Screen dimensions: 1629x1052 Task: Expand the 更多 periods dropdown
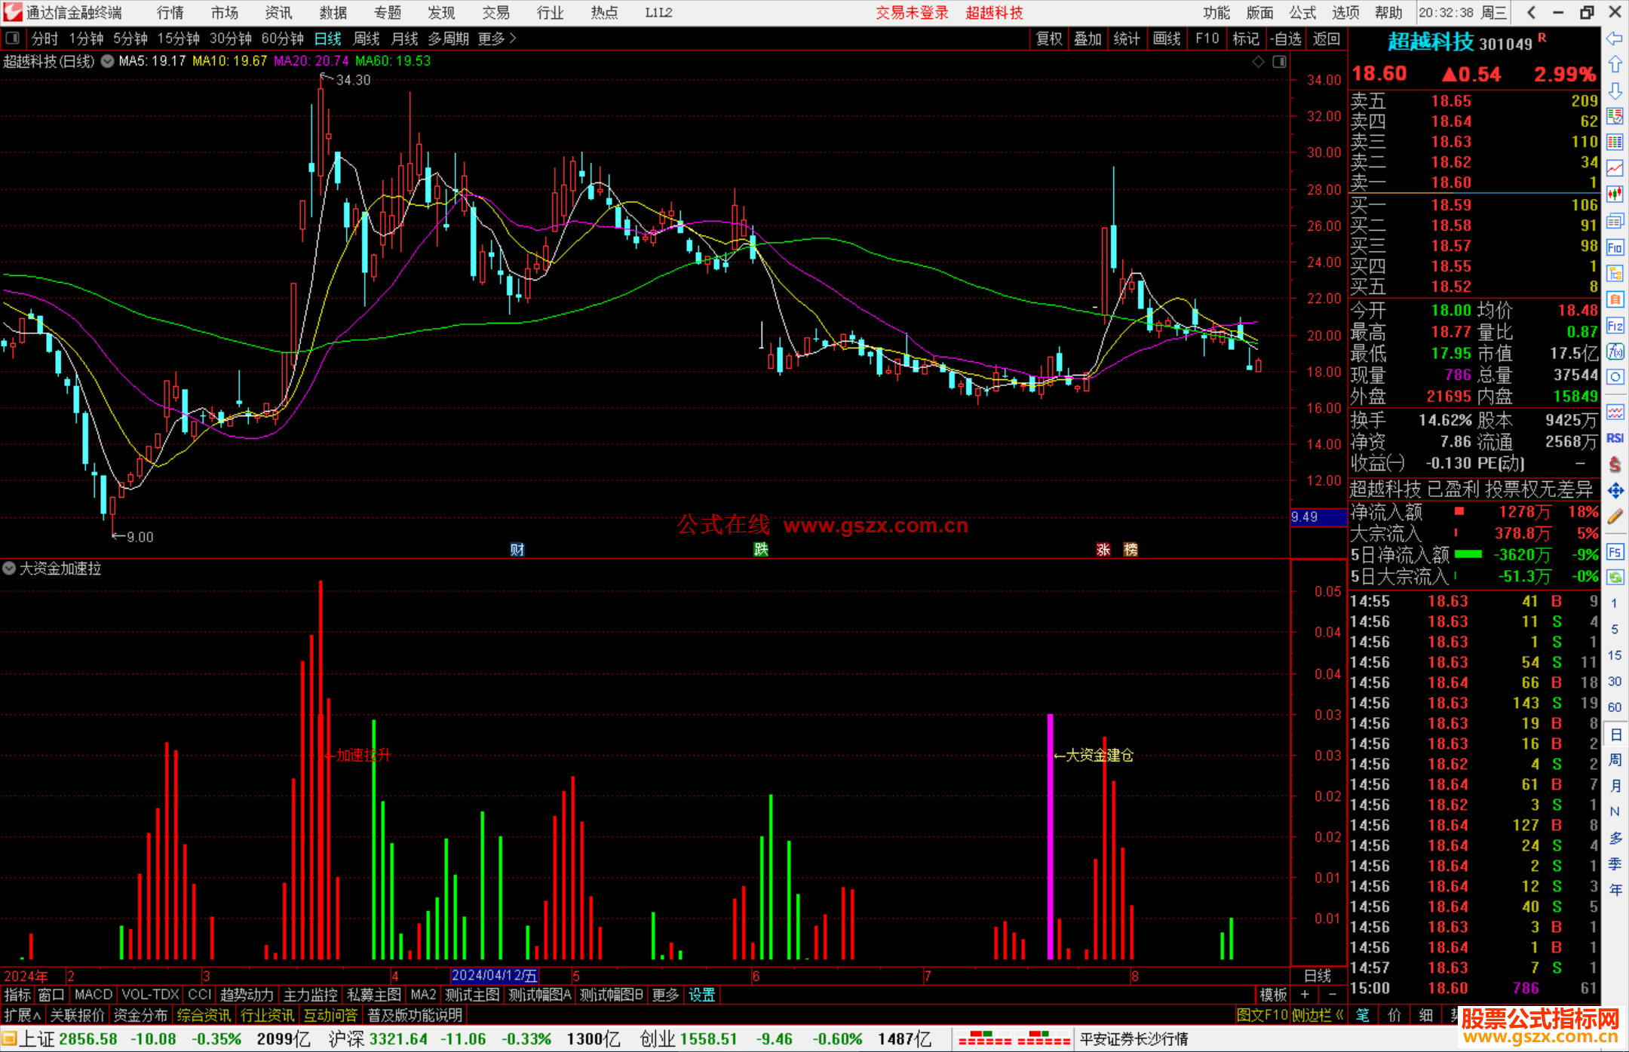pos(497,38)
